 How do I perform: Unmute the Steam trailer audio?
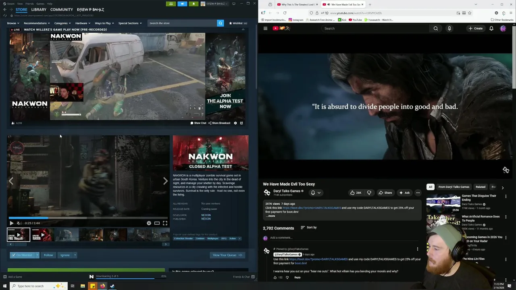[19, 223]
